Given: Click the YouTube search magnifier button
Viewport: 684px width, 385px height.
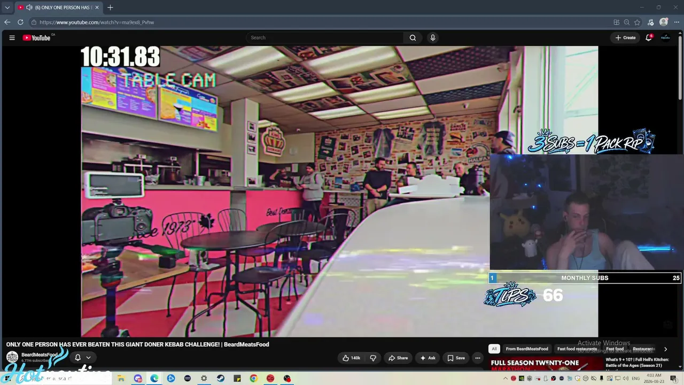Looking at the screenshot, I should [x=413, y=38].
